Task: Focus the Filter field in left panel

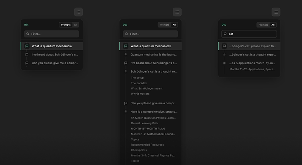Action: [52, 34]
